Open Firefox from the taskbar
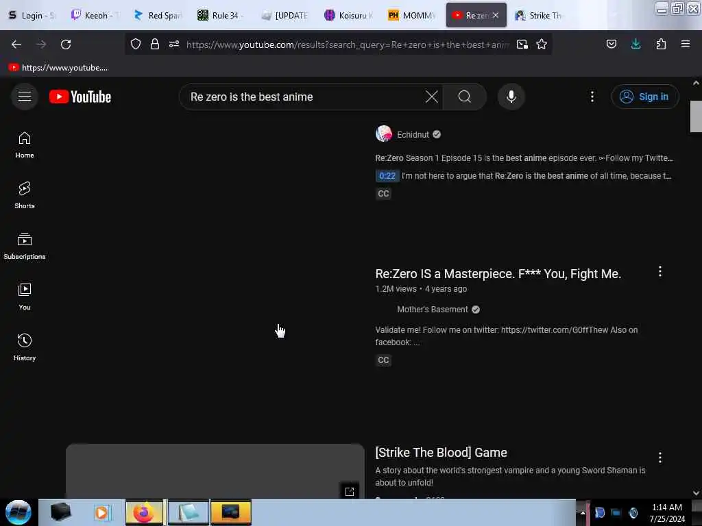 (x=144, y=512)
